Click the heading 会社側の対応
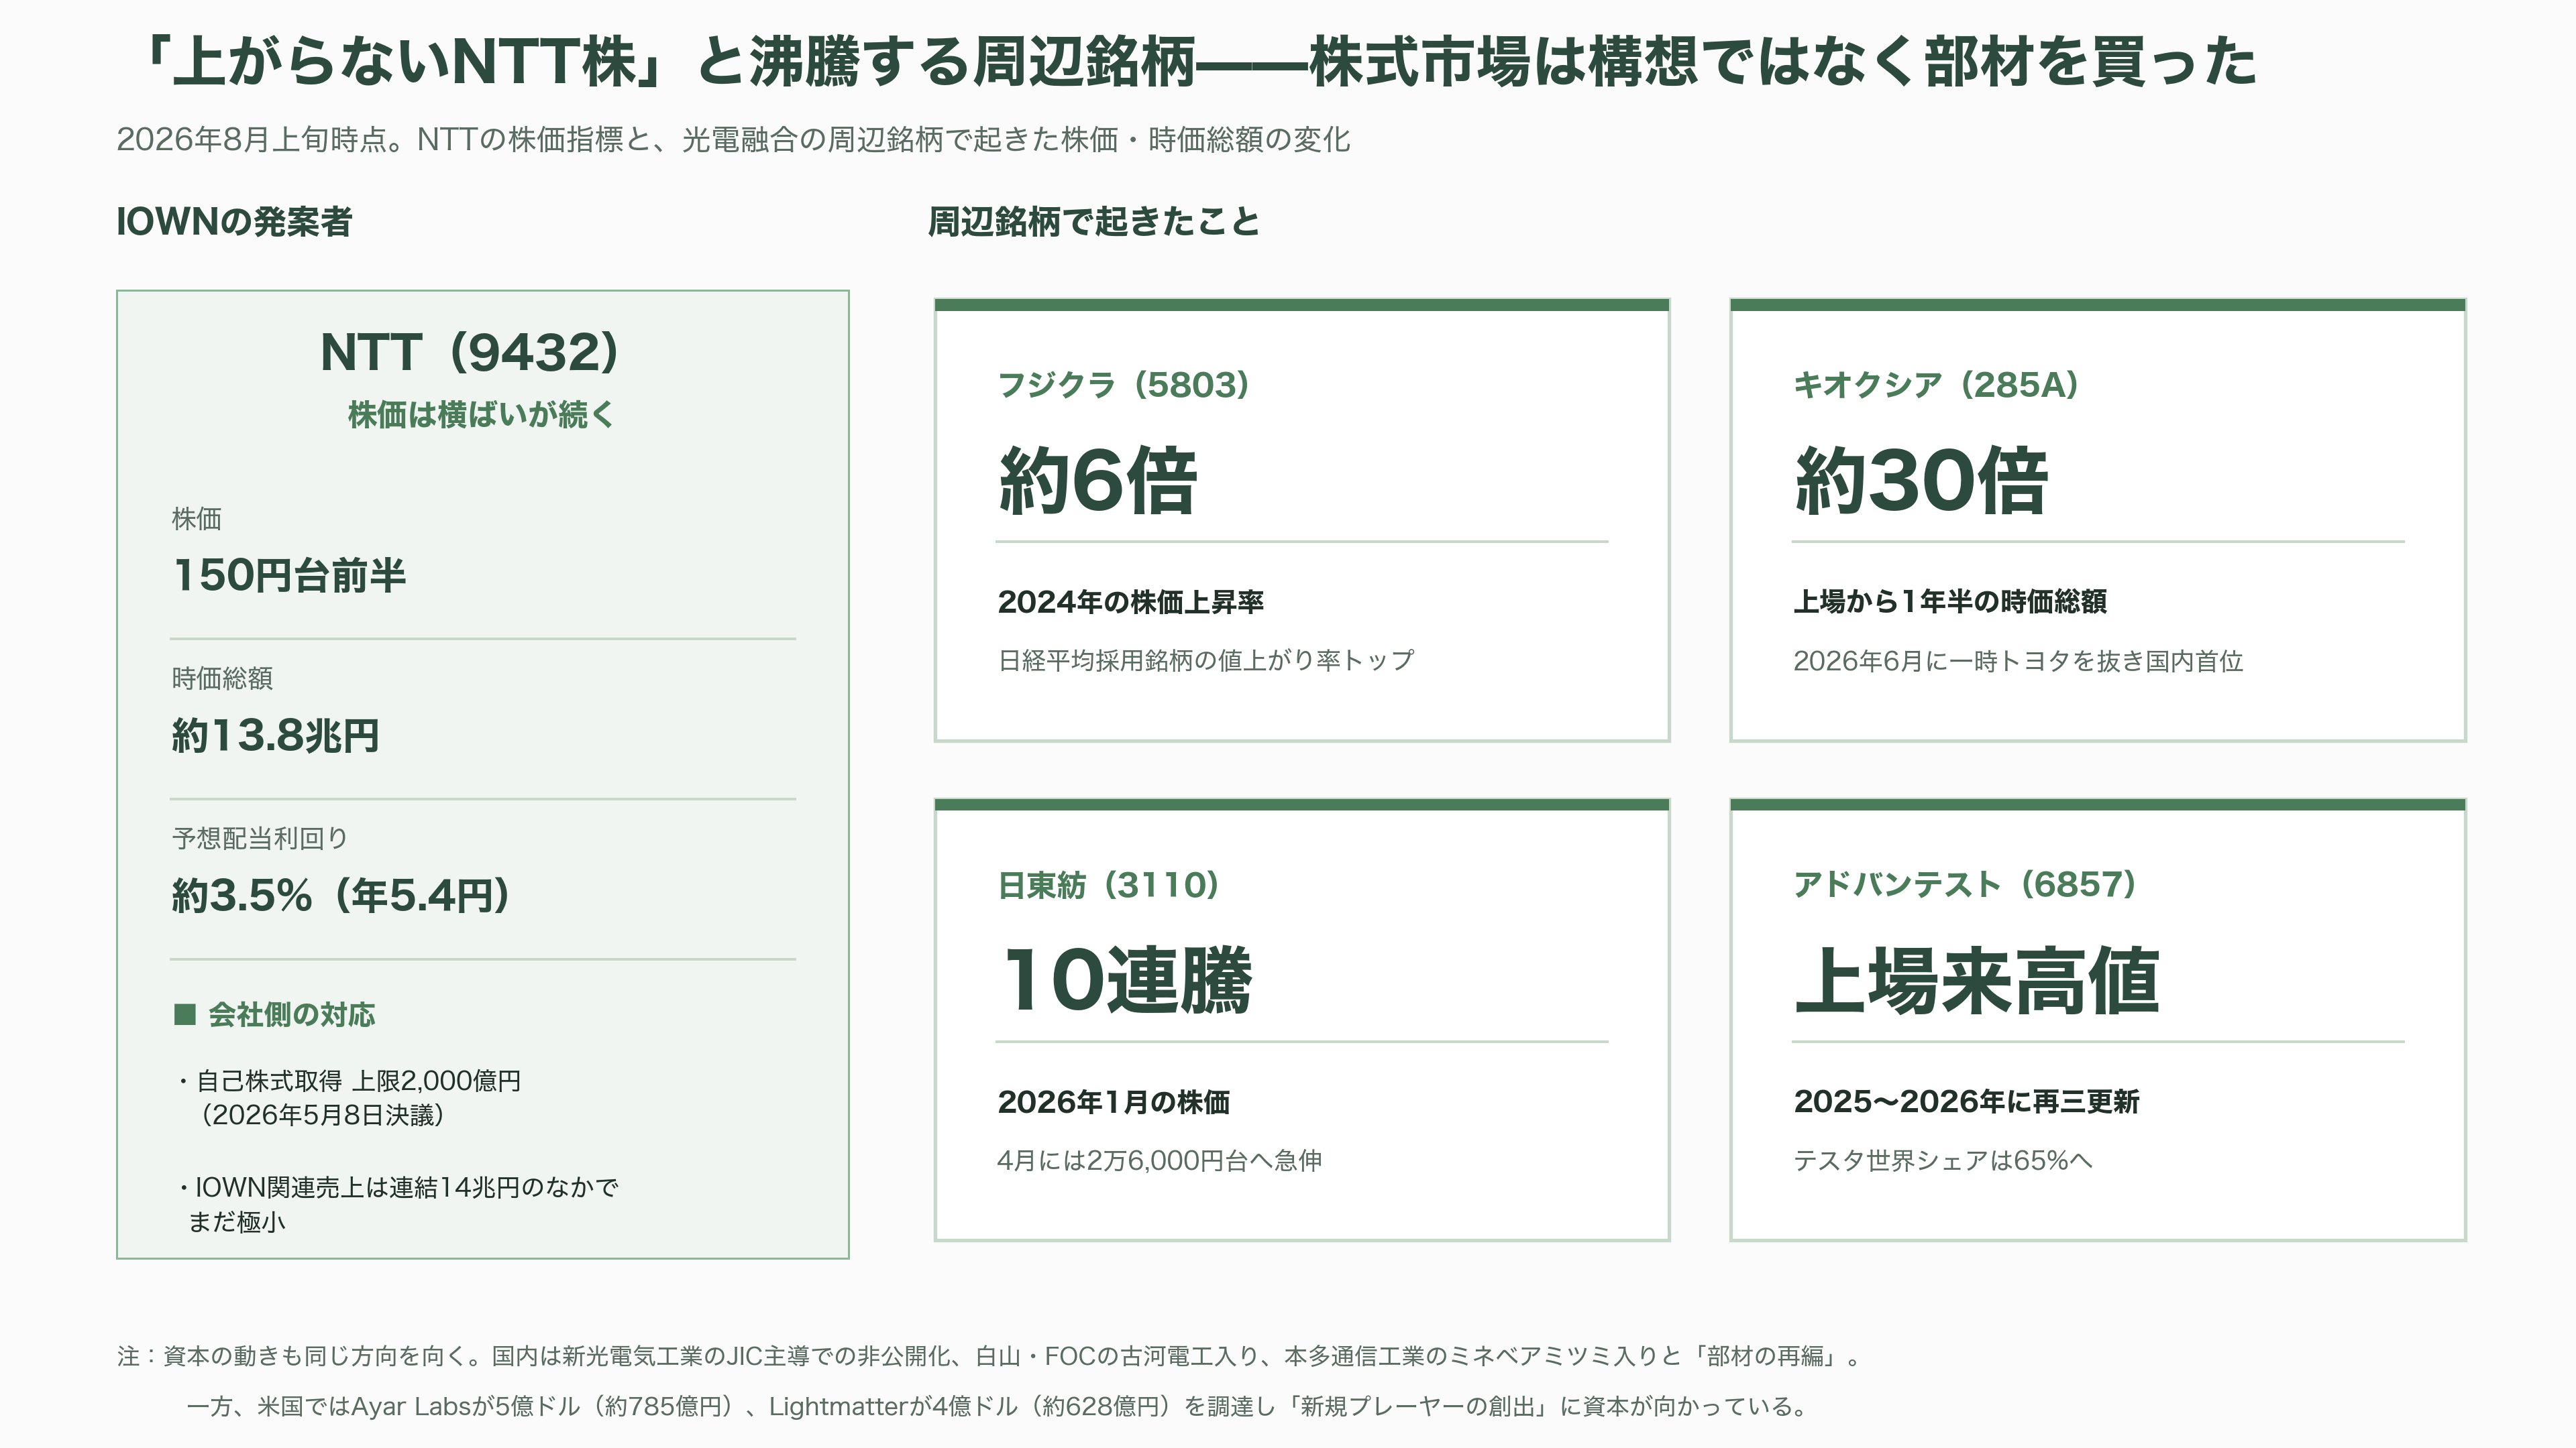The image size is (2576, 1448). (292, 1014)
